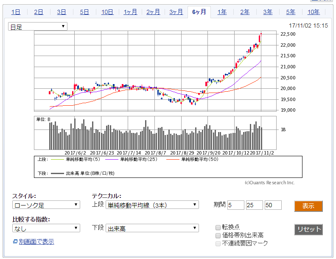The width and height of the screenshot is (336, 259).
Task: Open the 別画面で表示 popup link
Action: 36,242
